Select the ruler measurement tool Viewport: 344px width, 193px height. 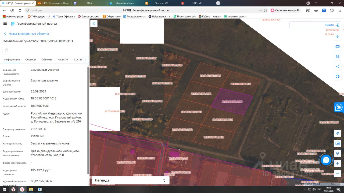click(338, 46)
